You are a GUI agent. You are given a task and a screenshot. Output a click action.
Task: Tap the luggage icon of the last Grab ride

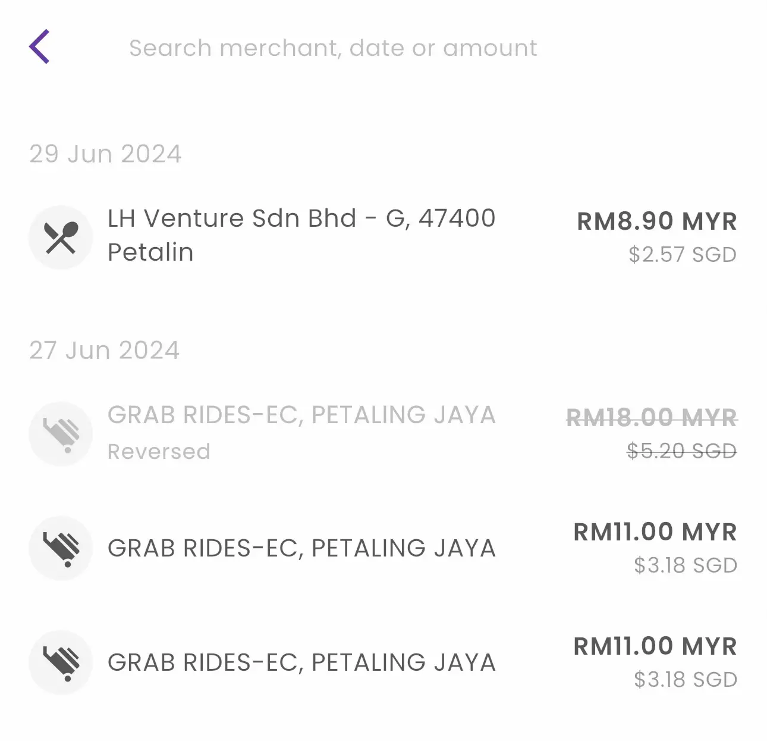[61, 662]
